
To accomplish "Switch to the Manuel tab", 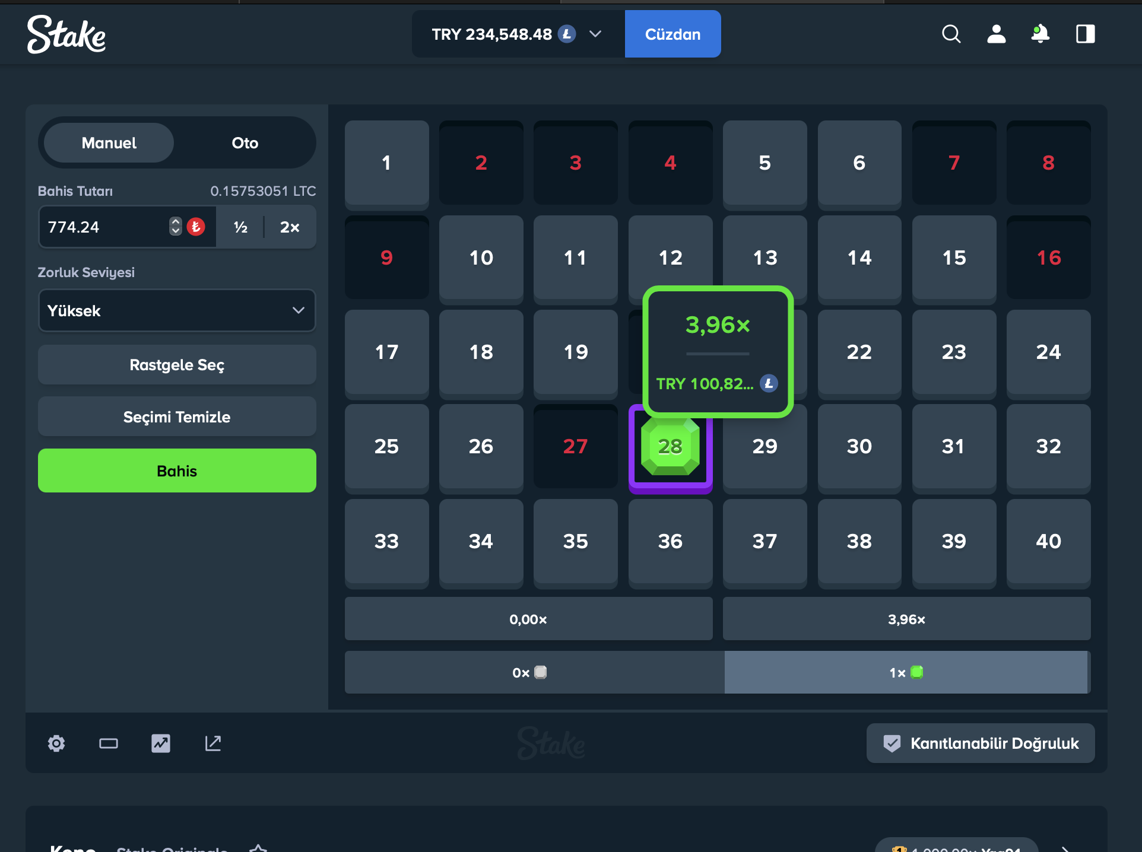I will click(x=109, y=143).
